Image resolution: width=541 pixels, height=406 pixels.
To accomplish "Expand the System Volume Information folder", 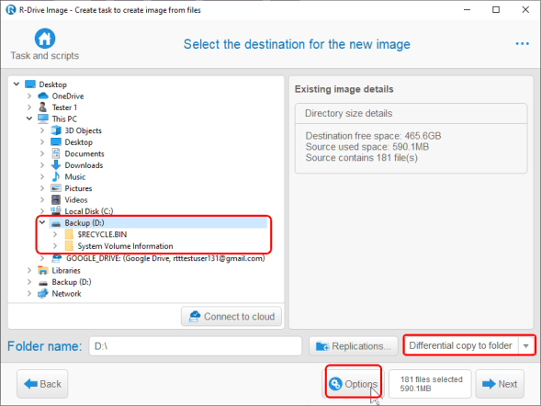I will [x=55, y=245].
